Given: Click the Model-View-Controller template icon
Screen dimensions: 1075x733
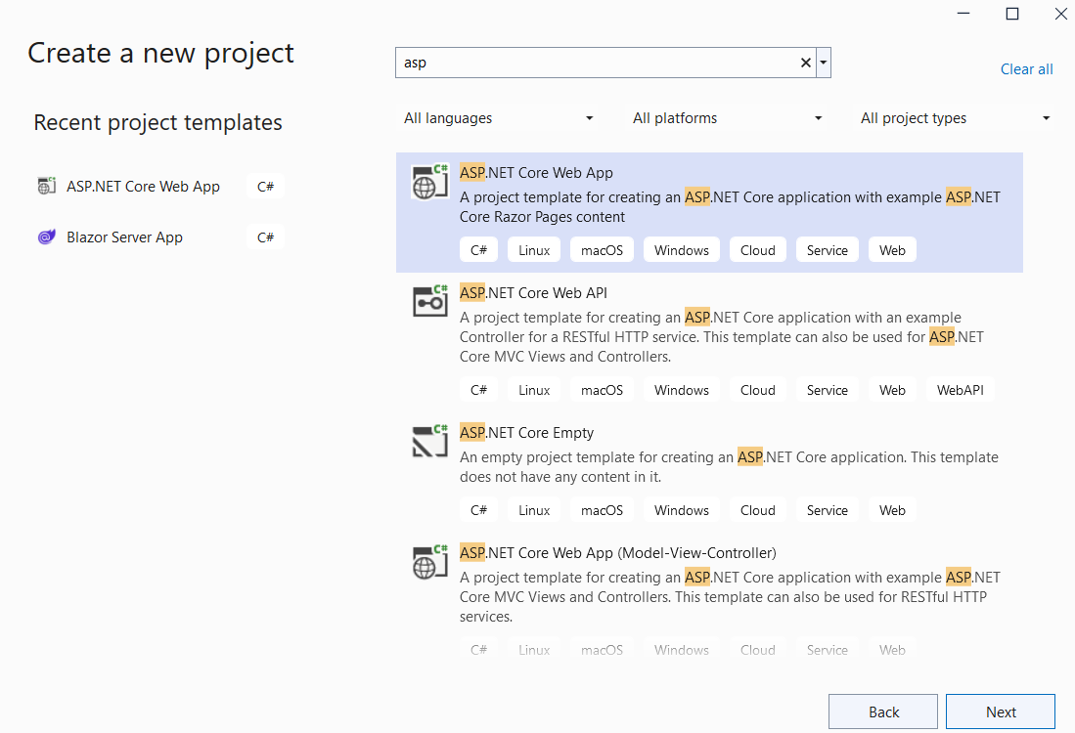Looking at the screenshot, I should point(428,562).
